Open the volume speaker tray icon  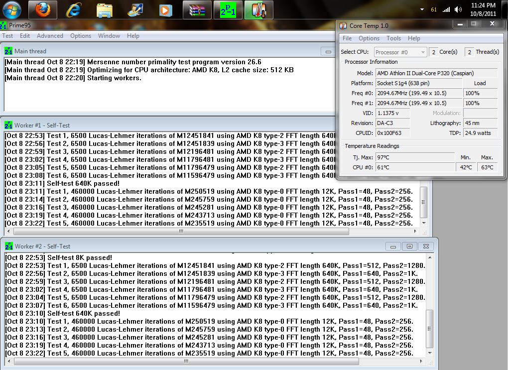click(x=458, y=10)
